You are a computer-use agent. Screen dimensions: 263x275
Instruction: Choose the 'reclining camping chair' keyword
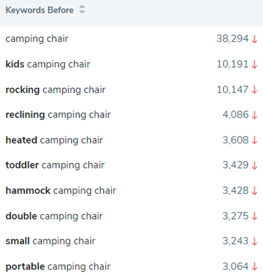58,115
